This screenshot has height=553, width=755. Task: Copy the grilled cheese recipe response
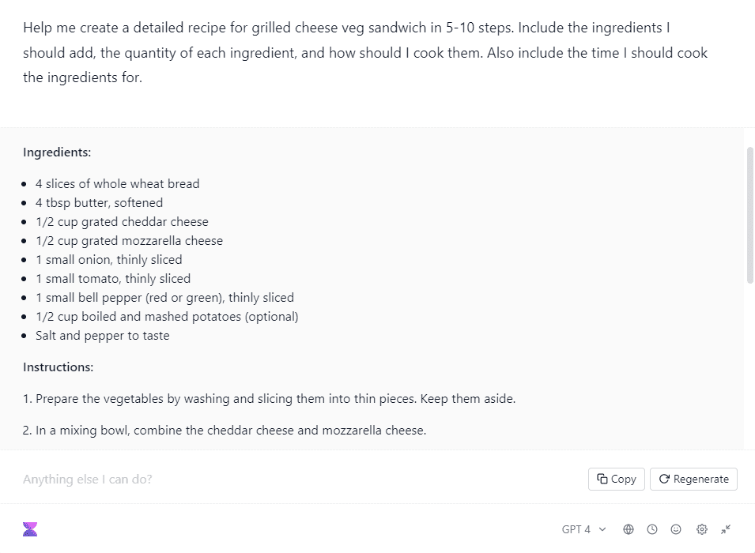(616, 479)
